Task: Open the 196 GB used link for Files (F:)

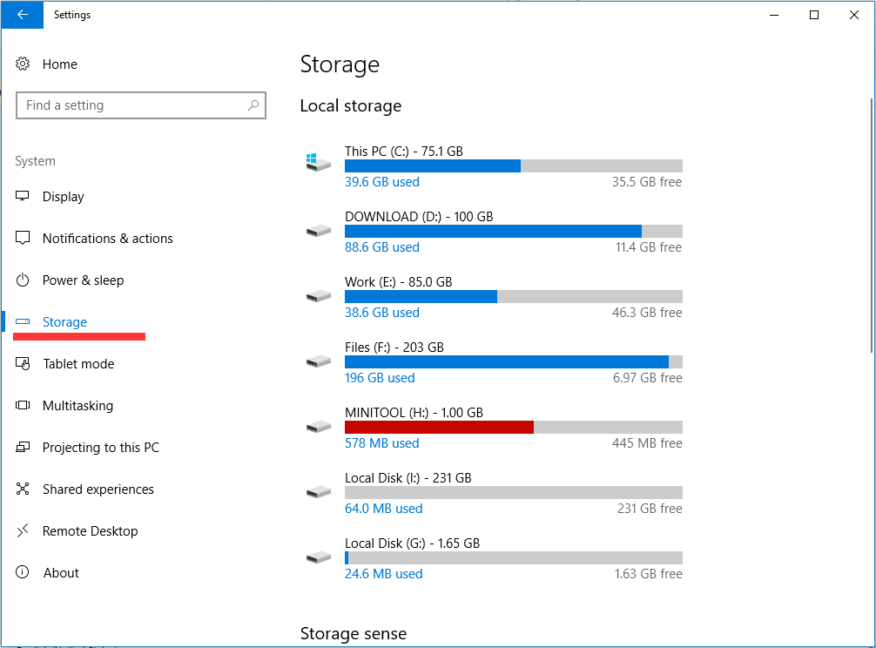Action: (380, 378)
